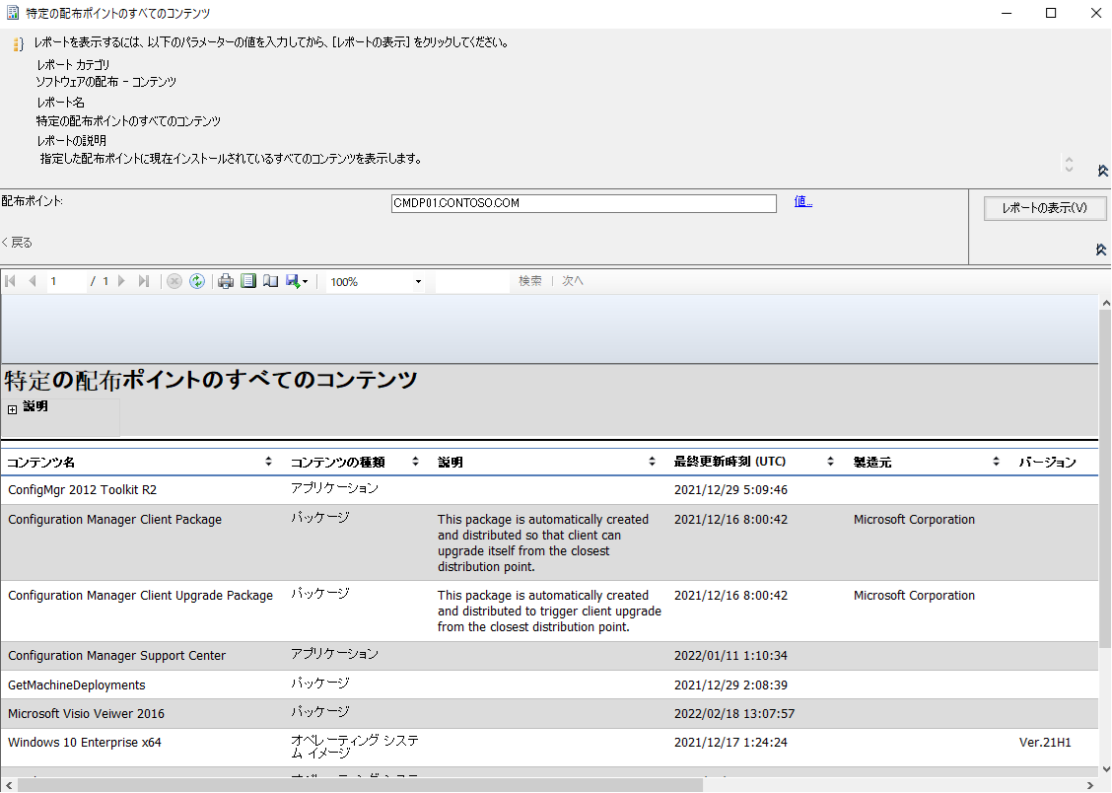Click the report search text box
The height and width of the screenshot is (793, 1112).
(x=472, y=281)
